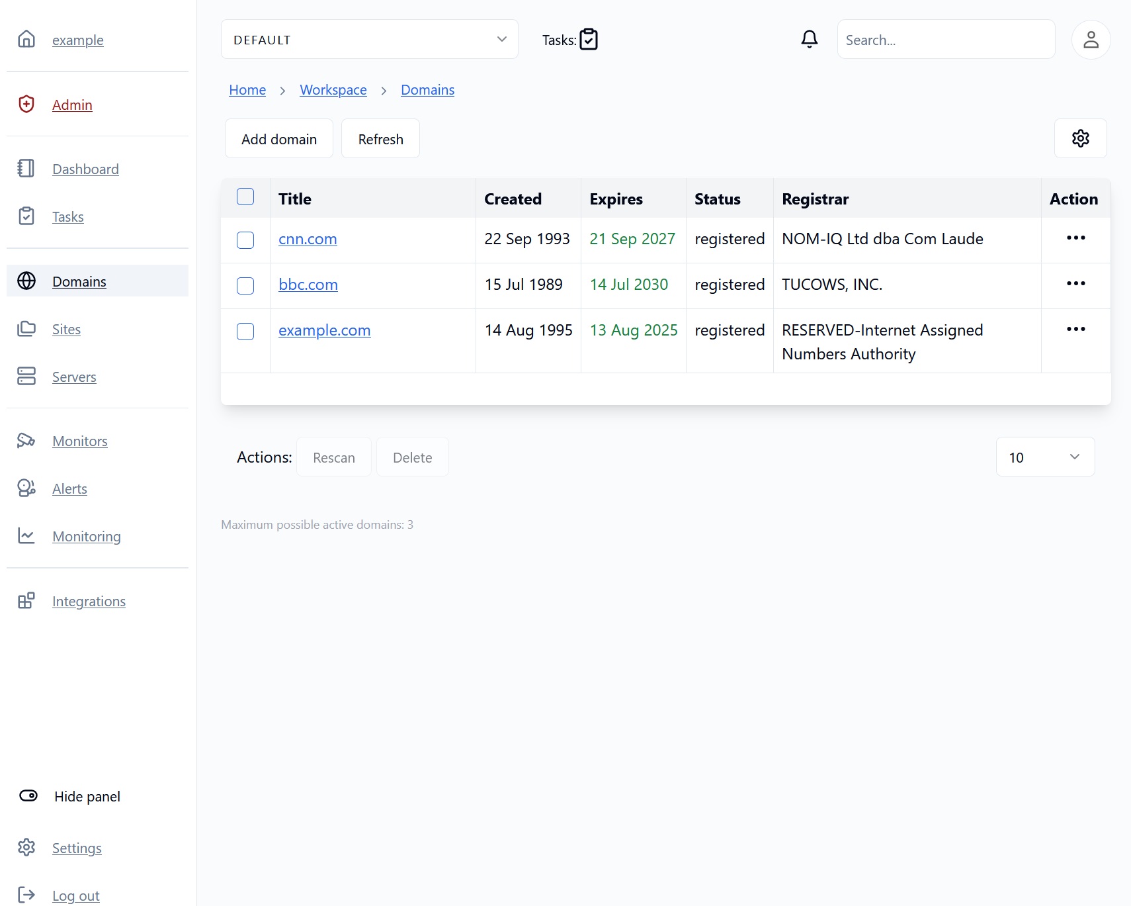This screenshot has width=1131, height=906.
Task: Click the Settings gear icon in sidebar
Action: 26,847
